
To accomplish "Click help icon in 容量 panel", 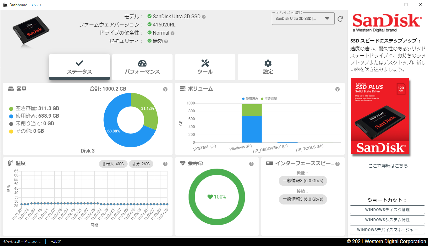I will (x=165, y=89).
